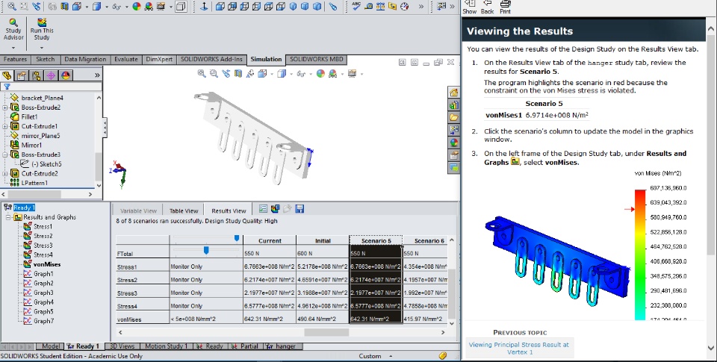Click the Current column header
The width and height of the screenshot is (717, 362).
coord(270,241)
